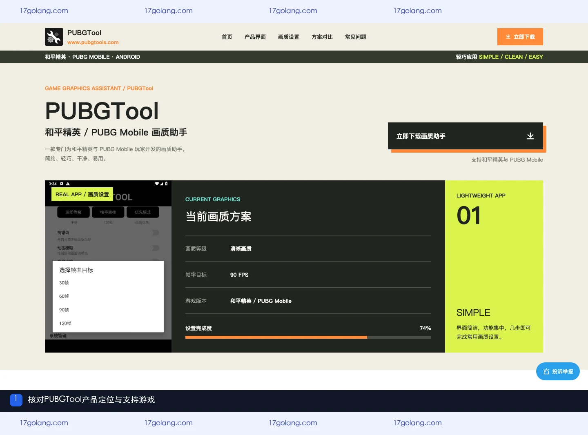588x435 pixels.
Task: Click the 系统管理 label in app preview
Action: pyautogui.click(x=58, y=336)
